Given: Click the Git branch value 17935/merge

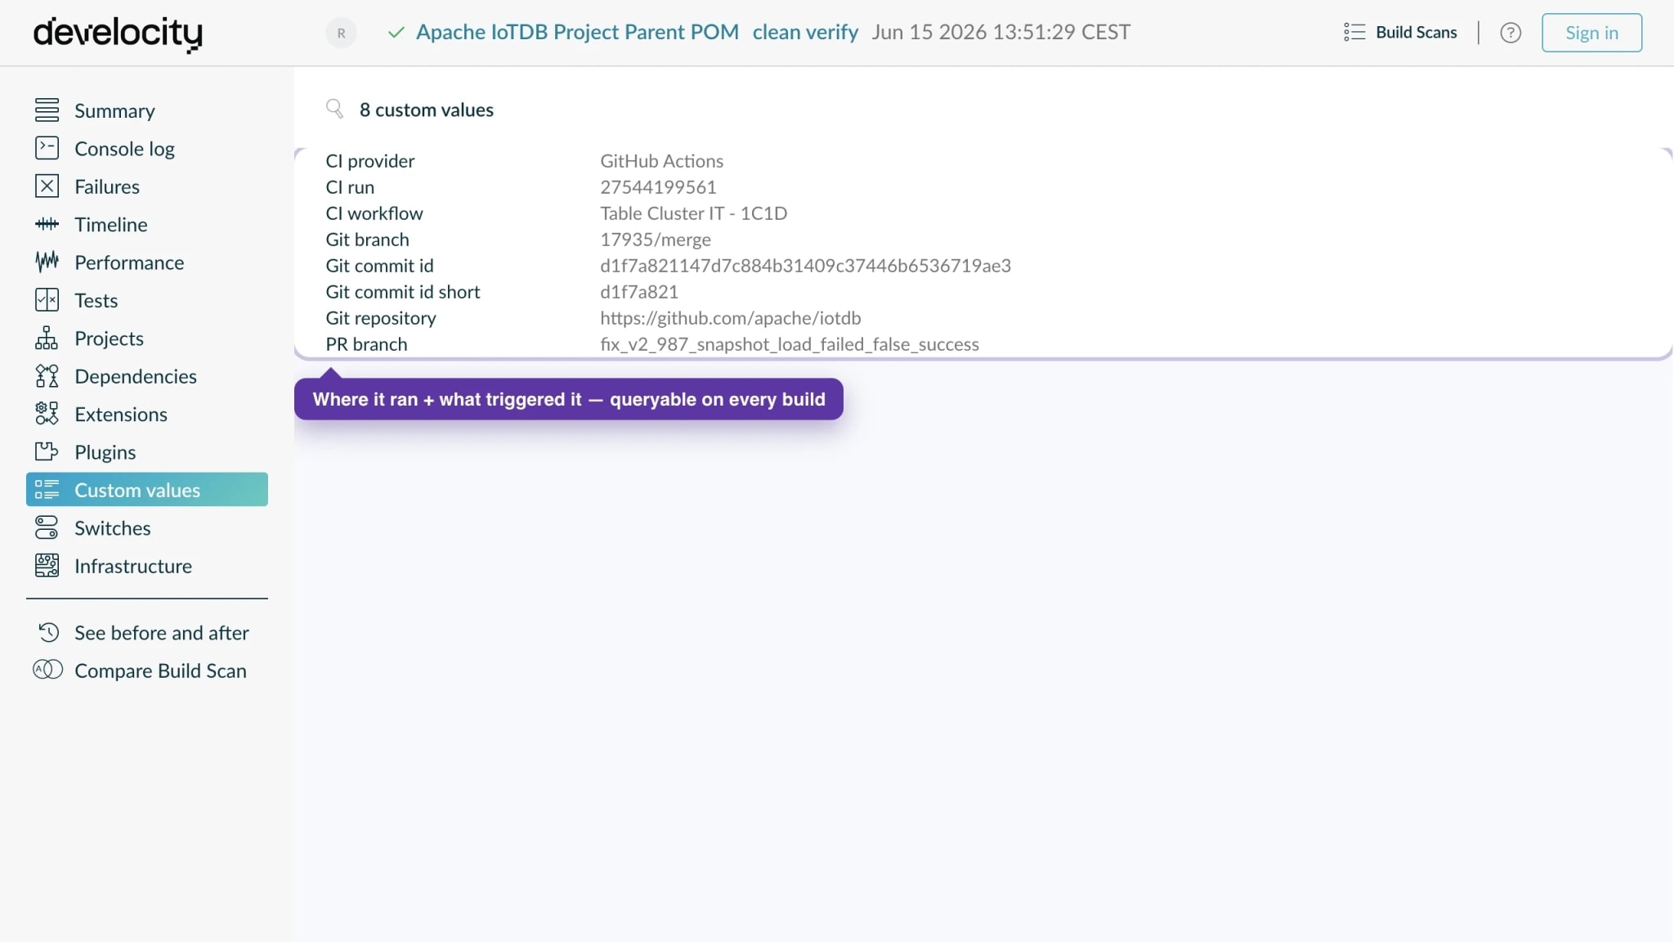Looking at the screenshot, I should click(656, 239).
